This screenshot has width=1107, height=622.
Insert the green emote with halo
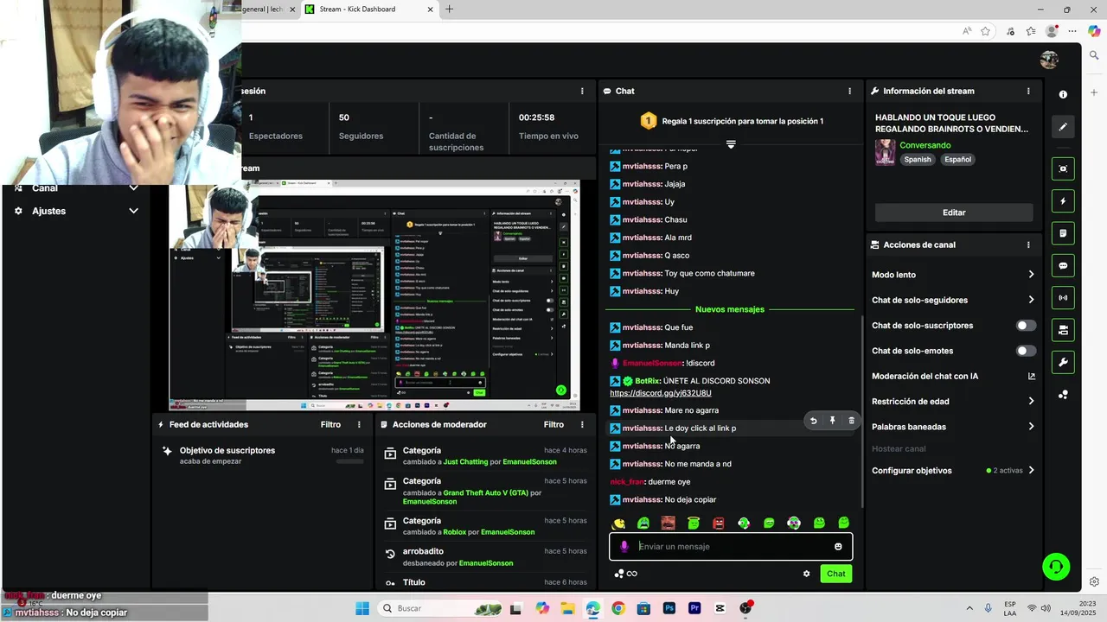(x=694, y=523)
